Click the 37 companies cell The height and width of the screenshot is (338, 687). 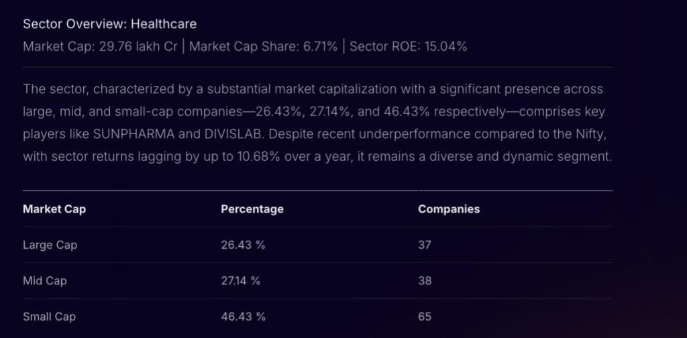(x=425, y=245)
